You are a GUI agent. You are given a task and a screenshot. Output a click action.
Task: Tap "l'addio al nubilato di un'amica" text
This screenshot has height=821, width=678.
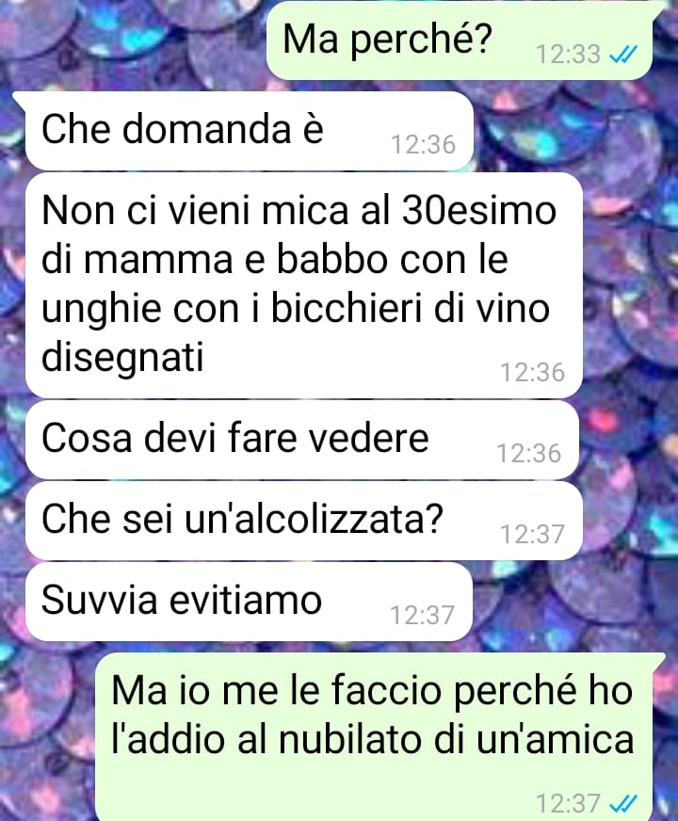tap(372, 740)
